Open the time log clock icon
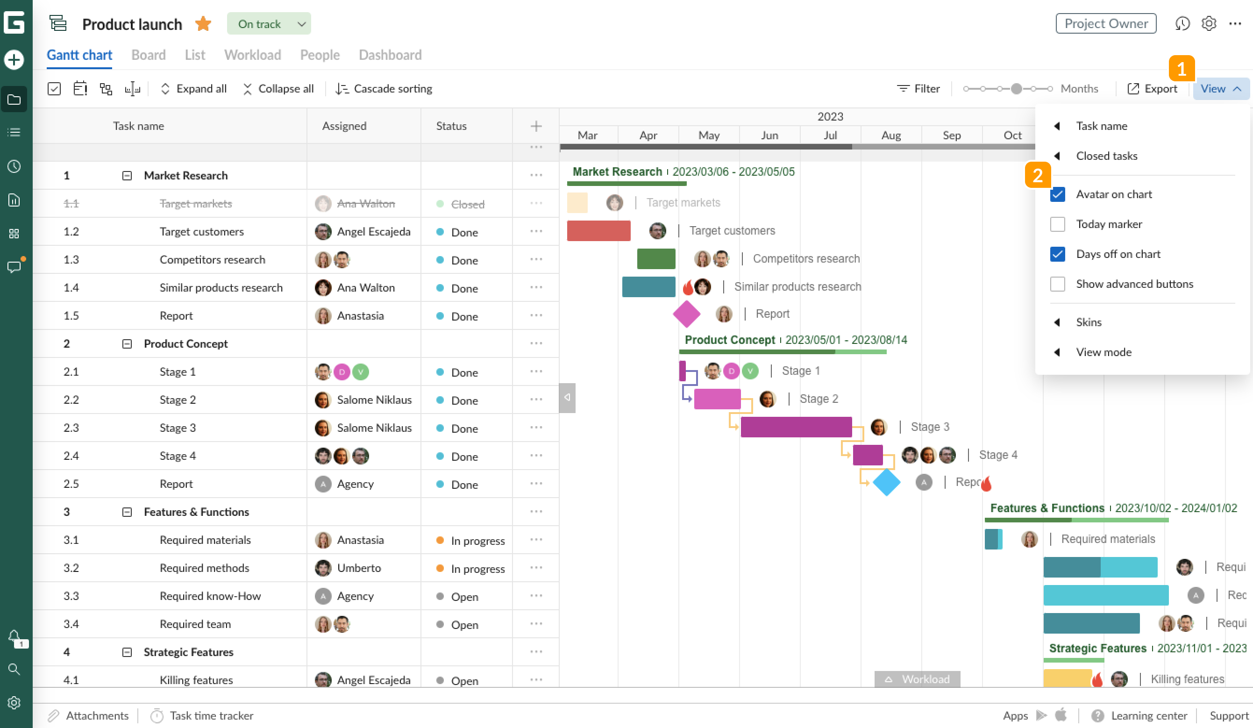 [x=14, y=167]
